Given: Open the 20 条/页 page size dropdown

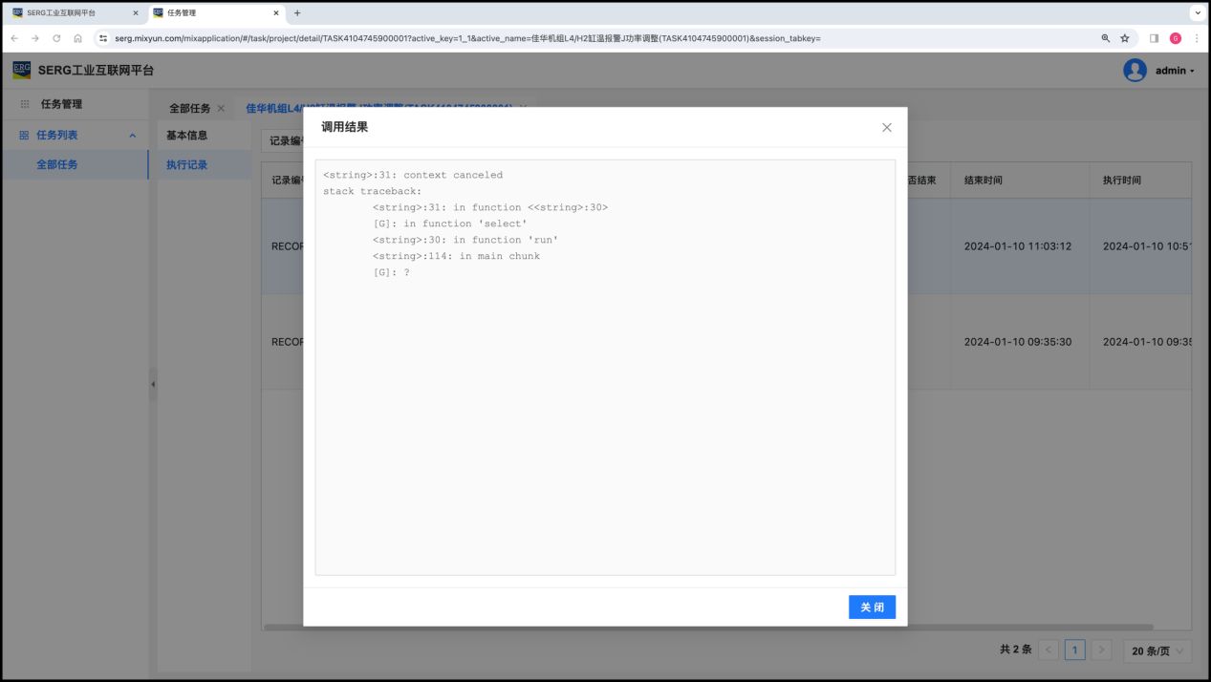Looking at the screenshot, I should pos(1157,650).
